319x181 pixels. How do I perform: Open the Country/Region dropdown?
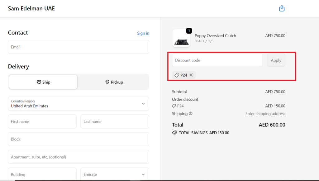(x=79, y=104)
